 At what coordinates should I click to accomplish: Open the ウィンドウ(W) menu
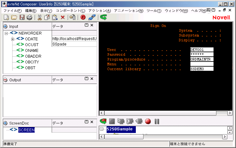click(176, 11)
